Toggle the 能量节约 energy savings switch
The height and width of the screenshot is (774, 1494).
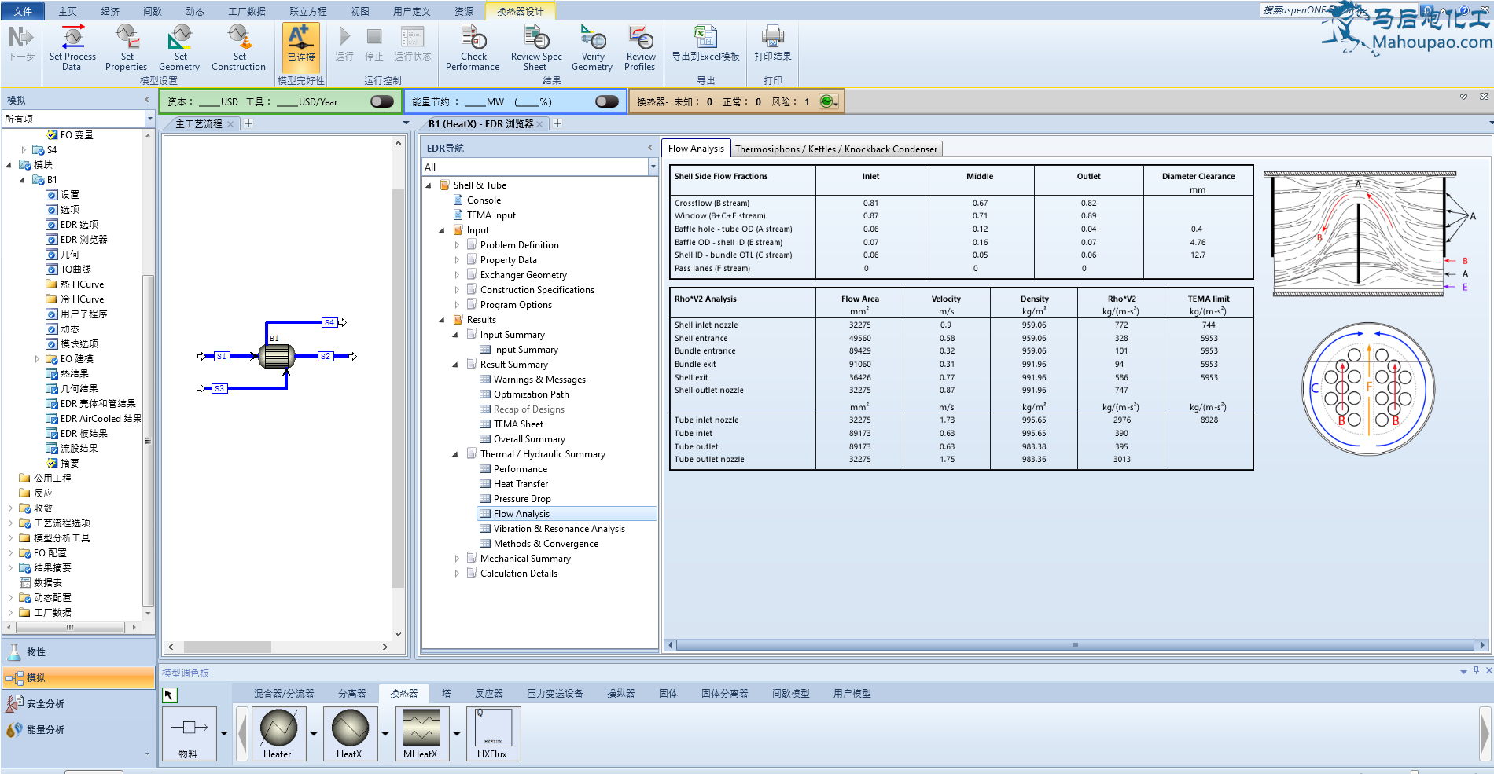[x=606, y=101]
